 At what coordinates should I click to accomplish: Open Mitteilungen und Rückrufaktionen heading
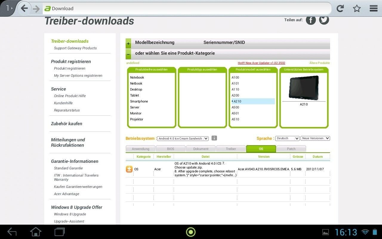(68, 143)
